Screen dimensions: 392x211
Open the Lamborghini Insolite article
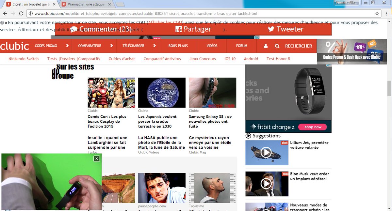[x=107, y=143]
